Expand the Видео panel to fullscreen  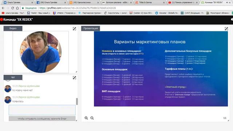(x=74, y=29)
